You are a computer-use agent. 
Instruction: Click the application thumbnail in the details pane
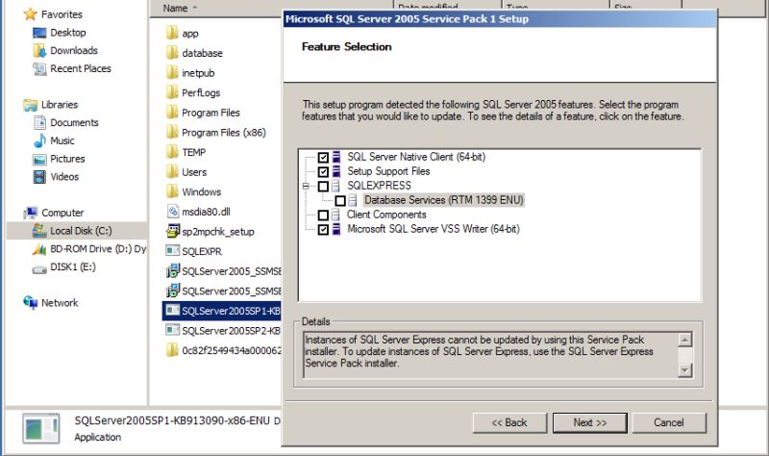(41, 429)
